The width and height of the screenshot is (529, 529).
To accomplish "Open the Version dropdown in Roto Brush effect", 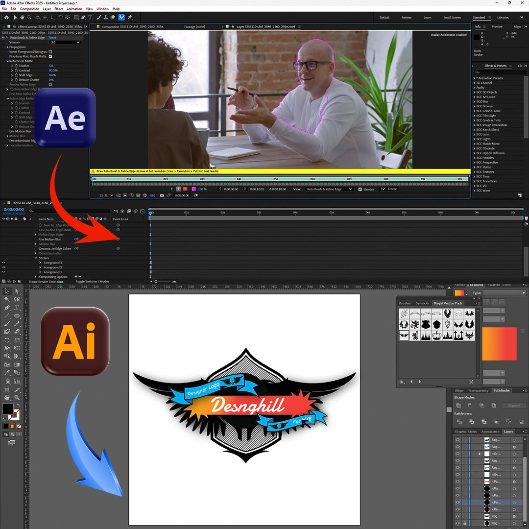I will [x=65, y=42].
